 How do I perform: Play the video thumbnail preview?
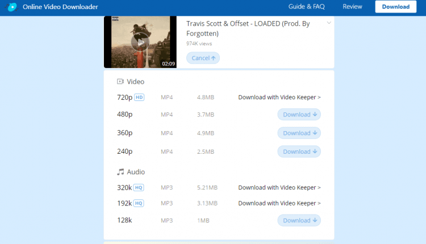click(x=140, y=43)
